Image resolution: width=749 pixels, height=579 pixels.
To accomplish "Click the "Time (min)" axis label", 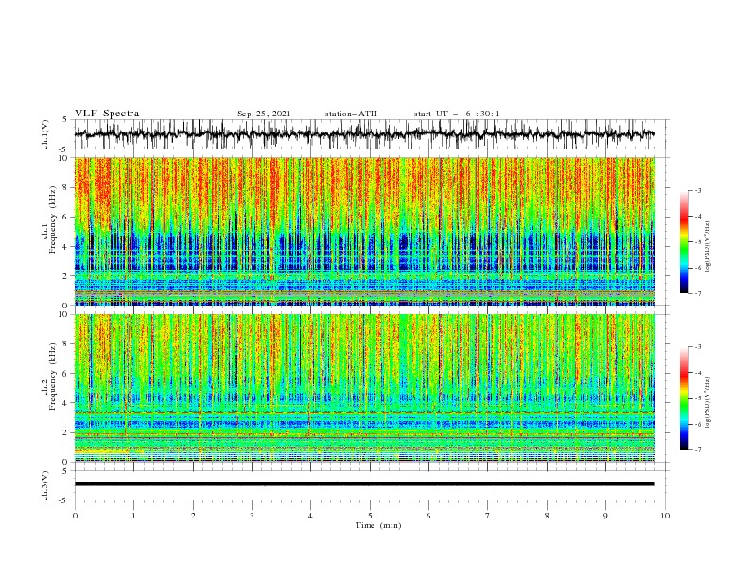I will [x=378, y=525].
